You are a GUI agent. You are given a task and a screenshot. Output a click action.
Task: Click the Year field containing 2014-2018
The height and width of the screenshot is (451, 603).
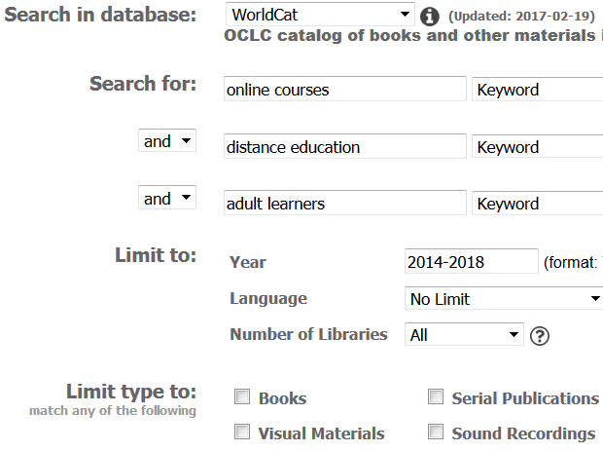pos(471,261)
